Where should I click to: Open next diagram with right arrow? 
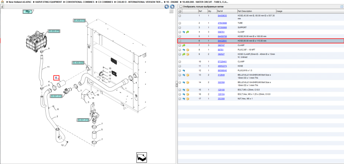172,7
